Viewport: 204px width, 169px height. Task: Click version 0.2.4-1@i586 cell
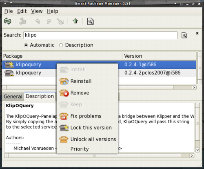pyautogui.click(x=140, y=65)
